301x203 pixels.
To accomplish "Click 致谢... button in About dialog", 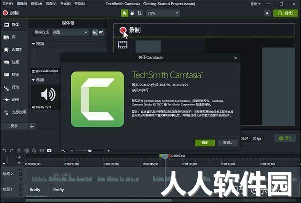I will coord(227,143).
